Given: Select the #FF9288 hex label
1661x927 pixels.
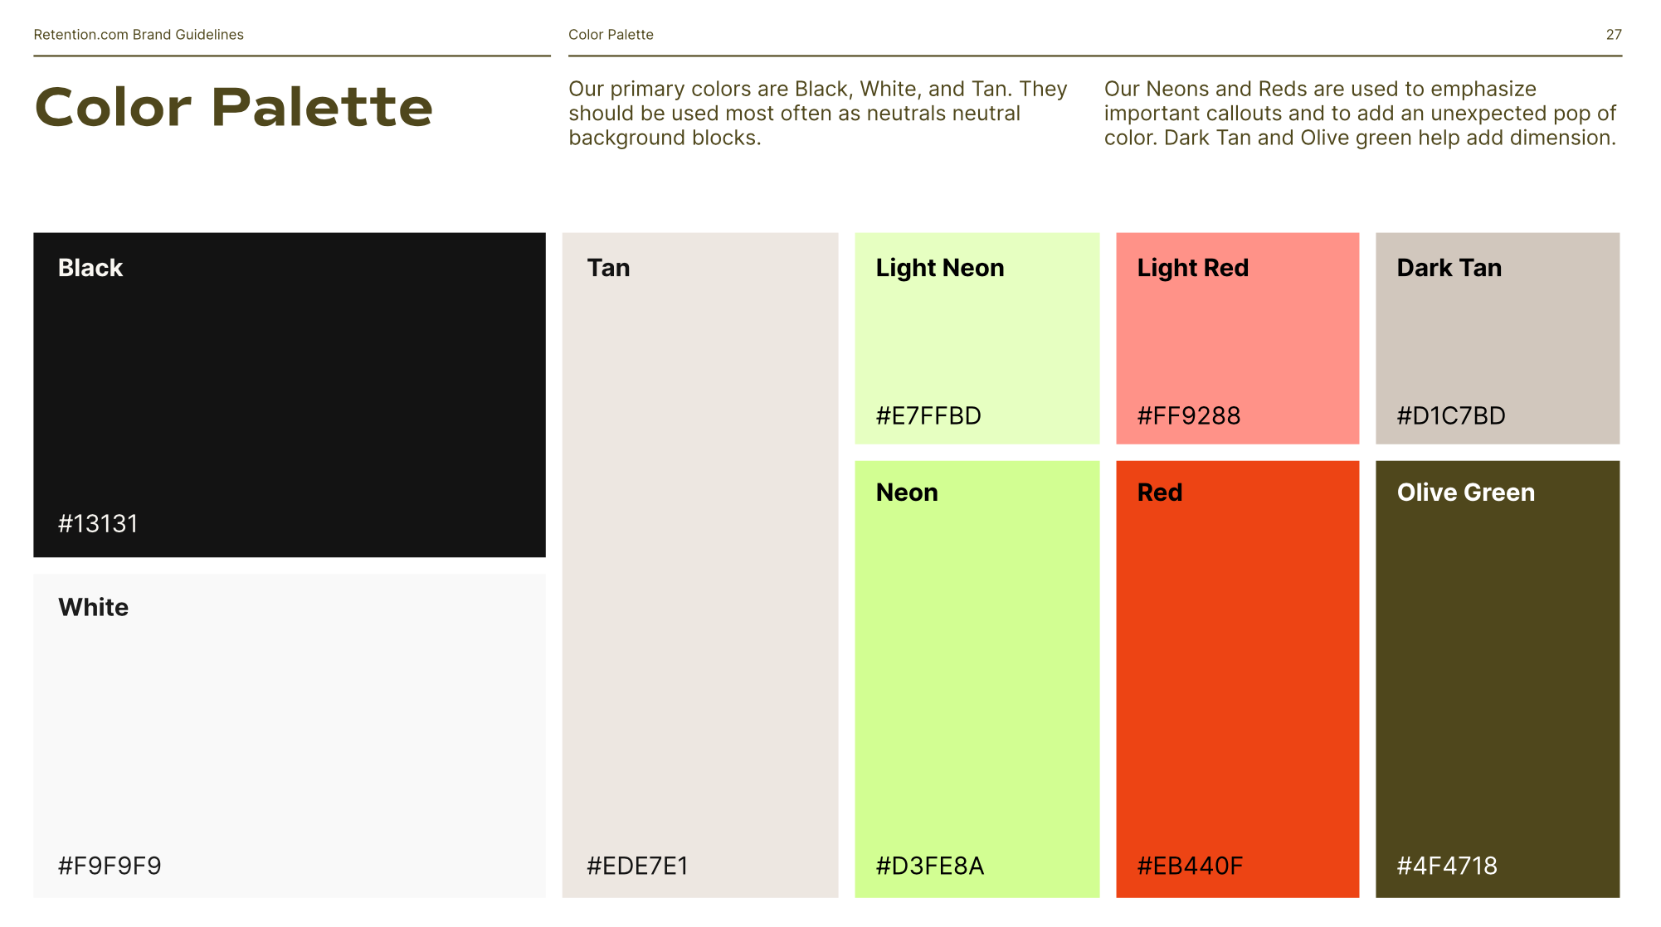Looking at the screenshot, I should (x=1189, y=415).
